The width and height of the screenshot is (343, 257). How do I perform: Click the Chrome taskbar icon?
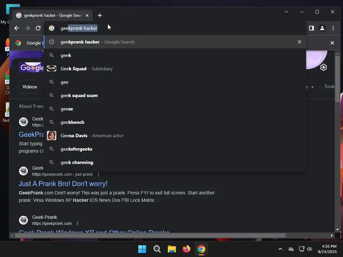coord(201,249)
